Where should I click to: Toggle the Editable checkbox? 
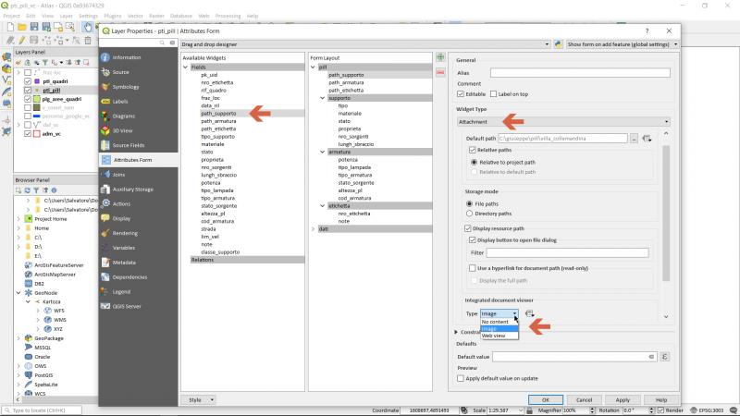(x=461, y=94)
